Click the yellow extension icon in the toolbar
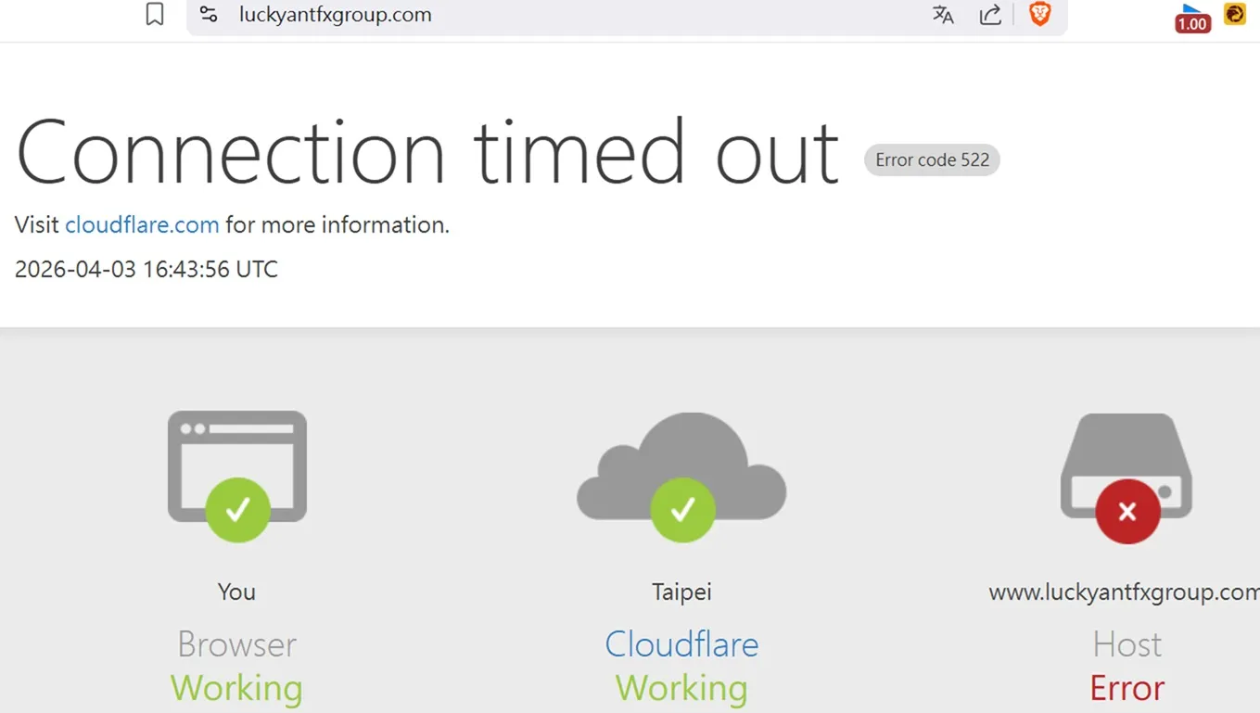The image size is (1260, 713). coord(1235,14)
